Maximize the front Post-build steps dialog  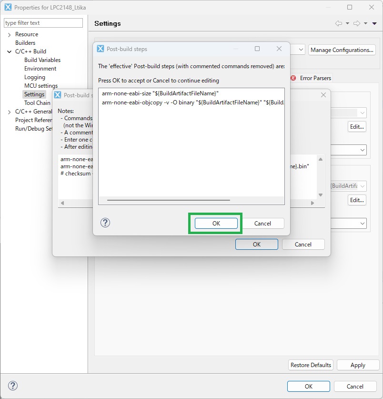[257, 49]
